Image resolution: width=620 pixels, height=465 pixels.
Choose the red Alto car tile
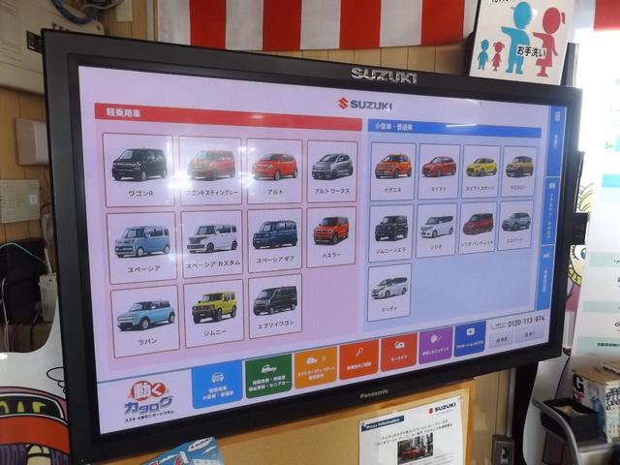coord(274,170)
